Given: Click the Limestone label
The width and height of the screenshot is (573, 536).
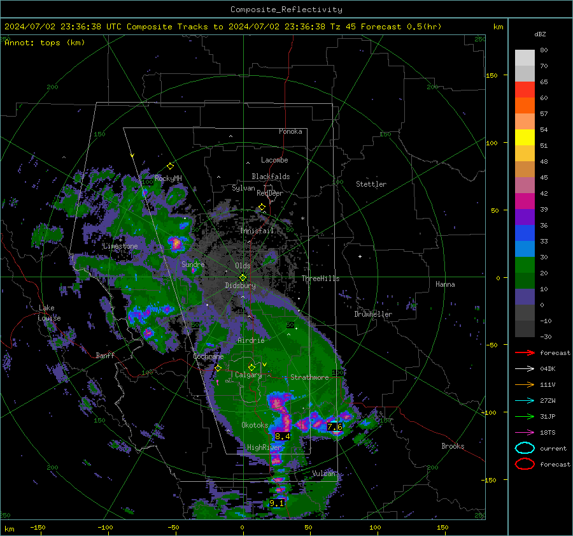Looking at the screenshot, I should pos(120,246).
